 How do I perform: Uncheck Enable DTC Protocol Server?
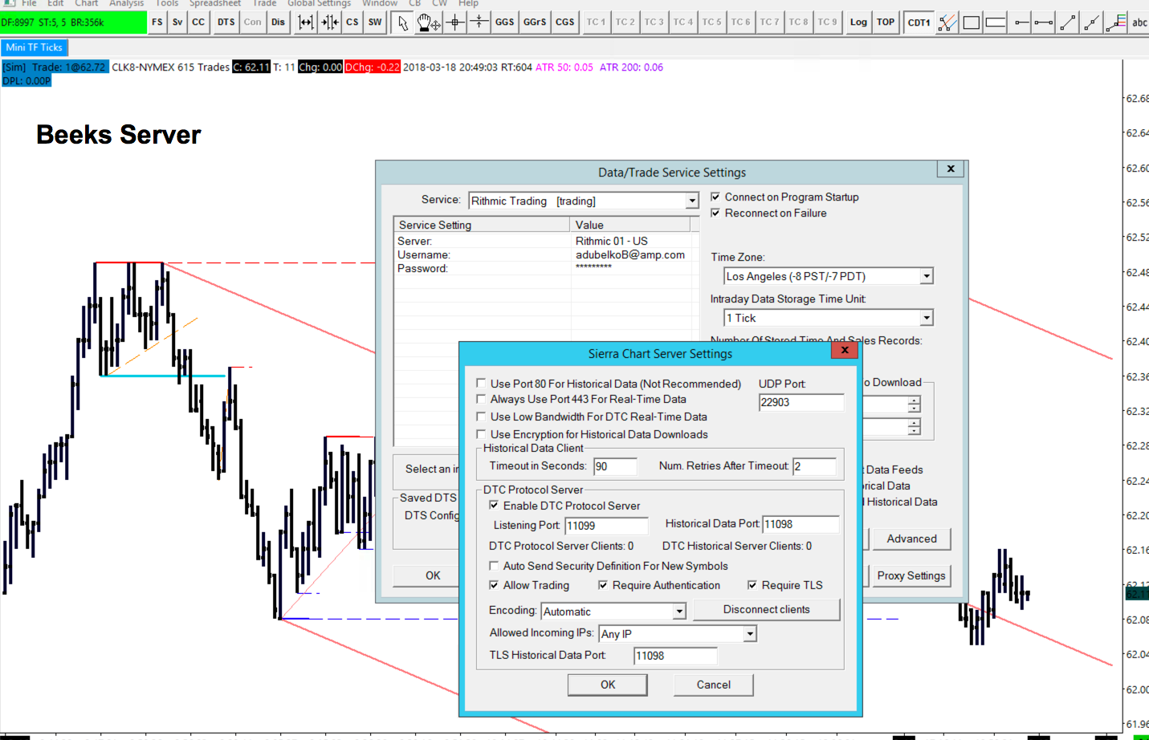[x=494, y=506]
